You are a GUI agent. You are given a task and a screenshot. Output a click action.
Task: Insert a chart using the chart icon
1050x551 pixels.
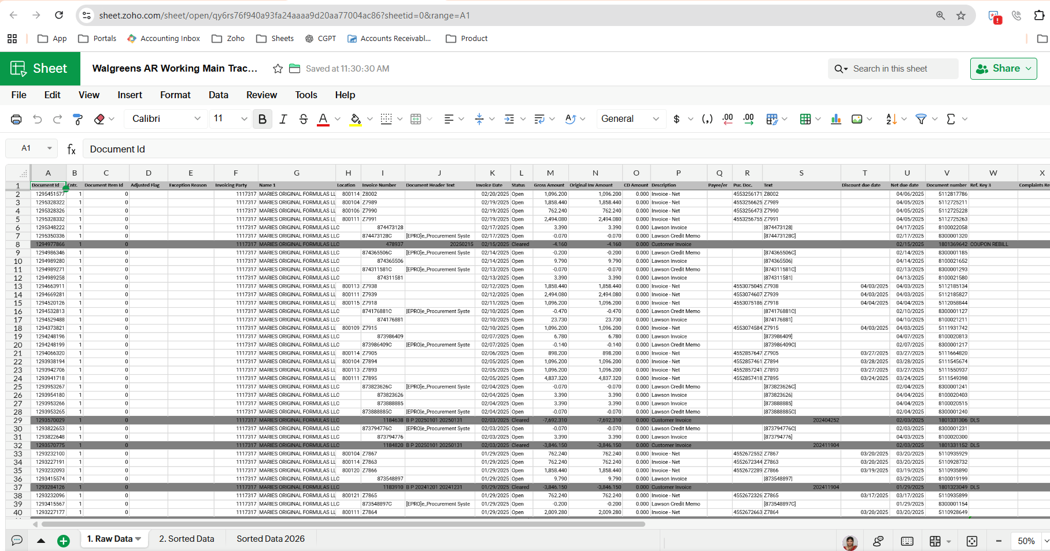(836, 119)
